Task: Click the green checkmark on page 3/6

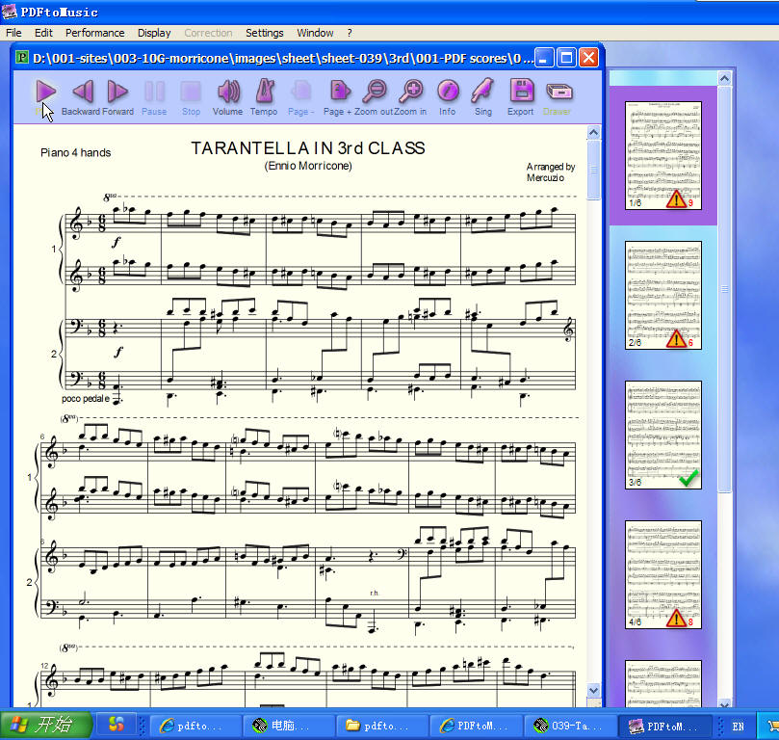Action: coord(688,478)
